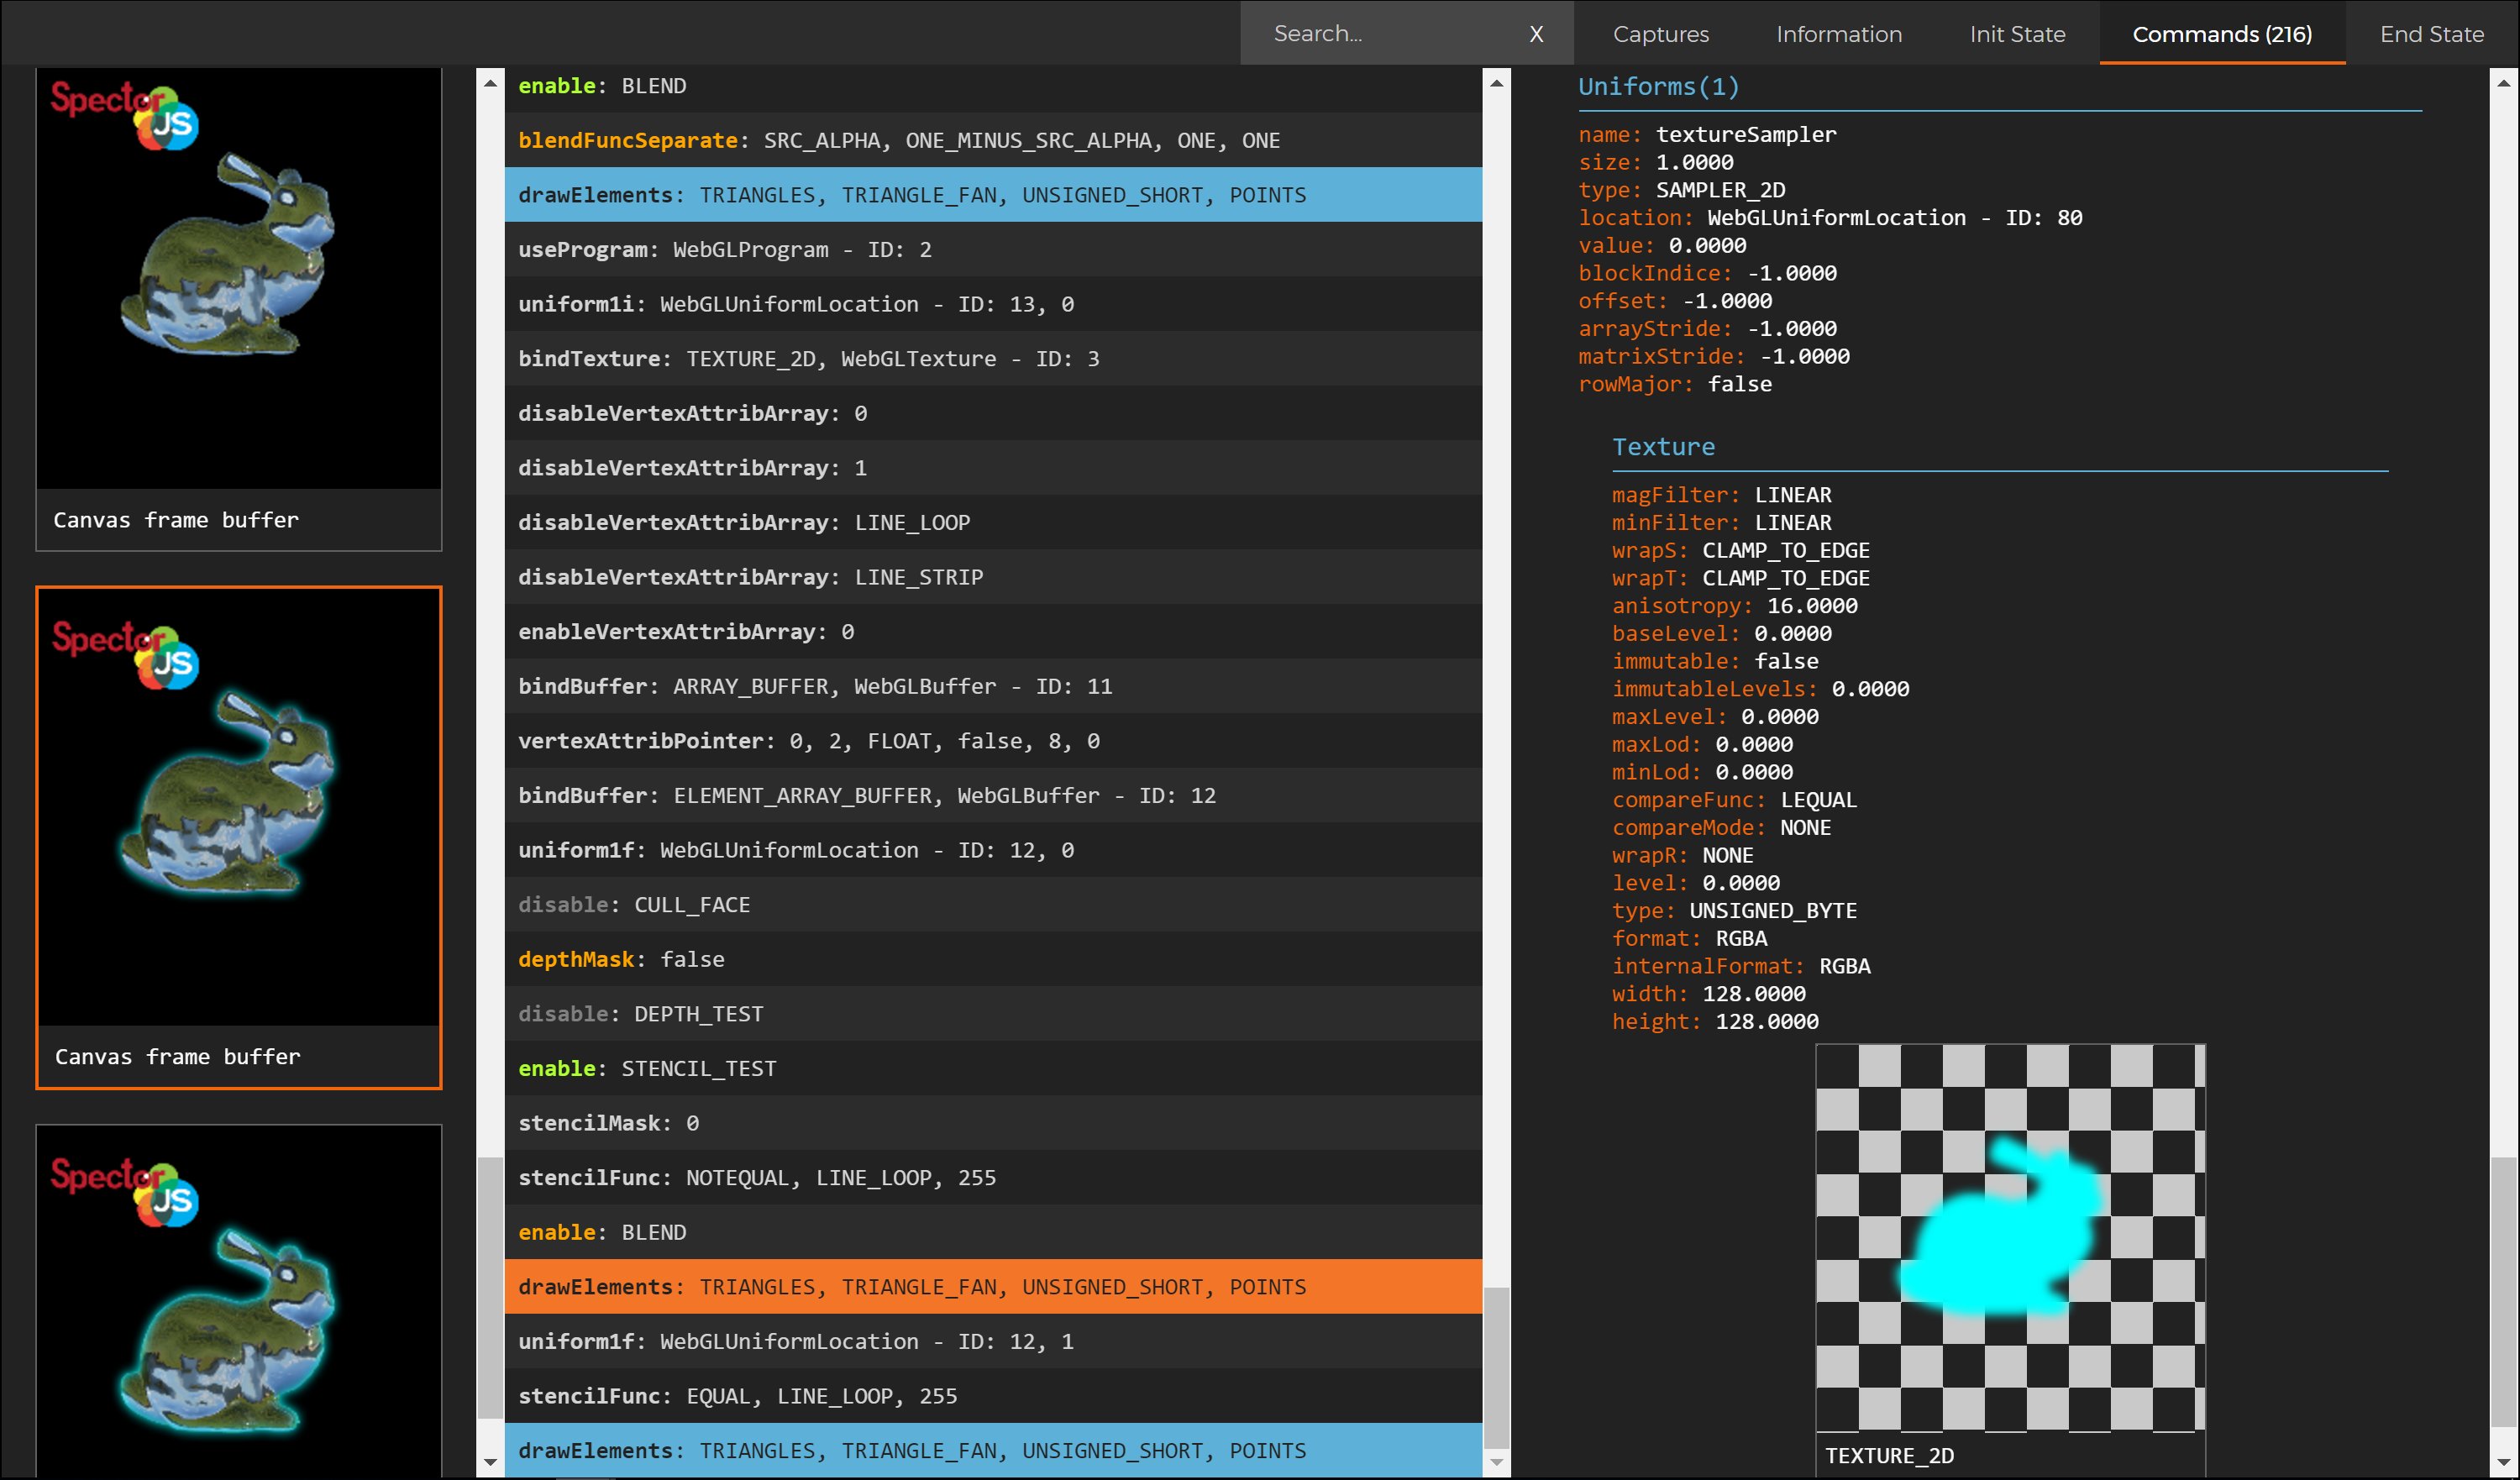Image resolution: width=2520 pixels, height=1480 pixels.
Task: Select the disableVertexAttribArray: LINE_STRIP command
Action: 993,577
